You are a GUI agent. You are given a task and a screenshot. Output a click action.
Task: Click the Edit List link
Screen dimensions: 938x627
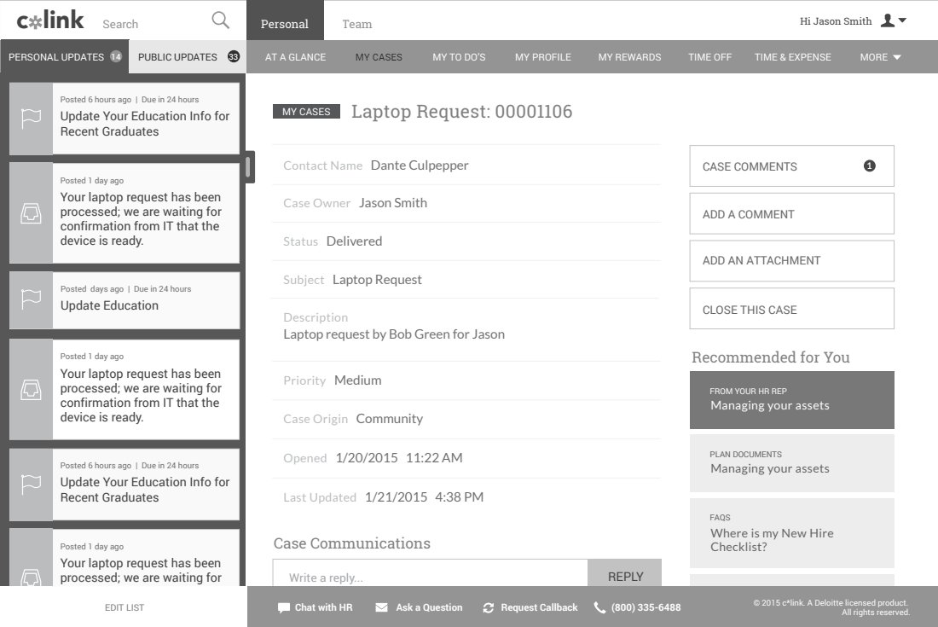coord(124,607)
